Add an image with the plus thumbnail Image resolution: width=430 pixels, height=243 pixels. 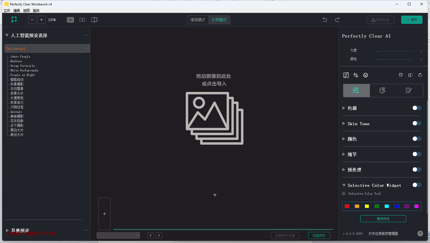coord(105,214)
